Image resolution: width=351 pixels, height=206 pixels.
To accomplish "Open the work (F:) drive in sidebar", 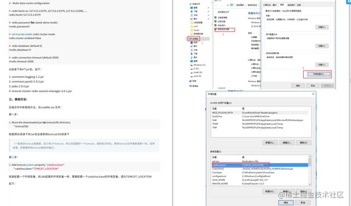I will 196,76.
